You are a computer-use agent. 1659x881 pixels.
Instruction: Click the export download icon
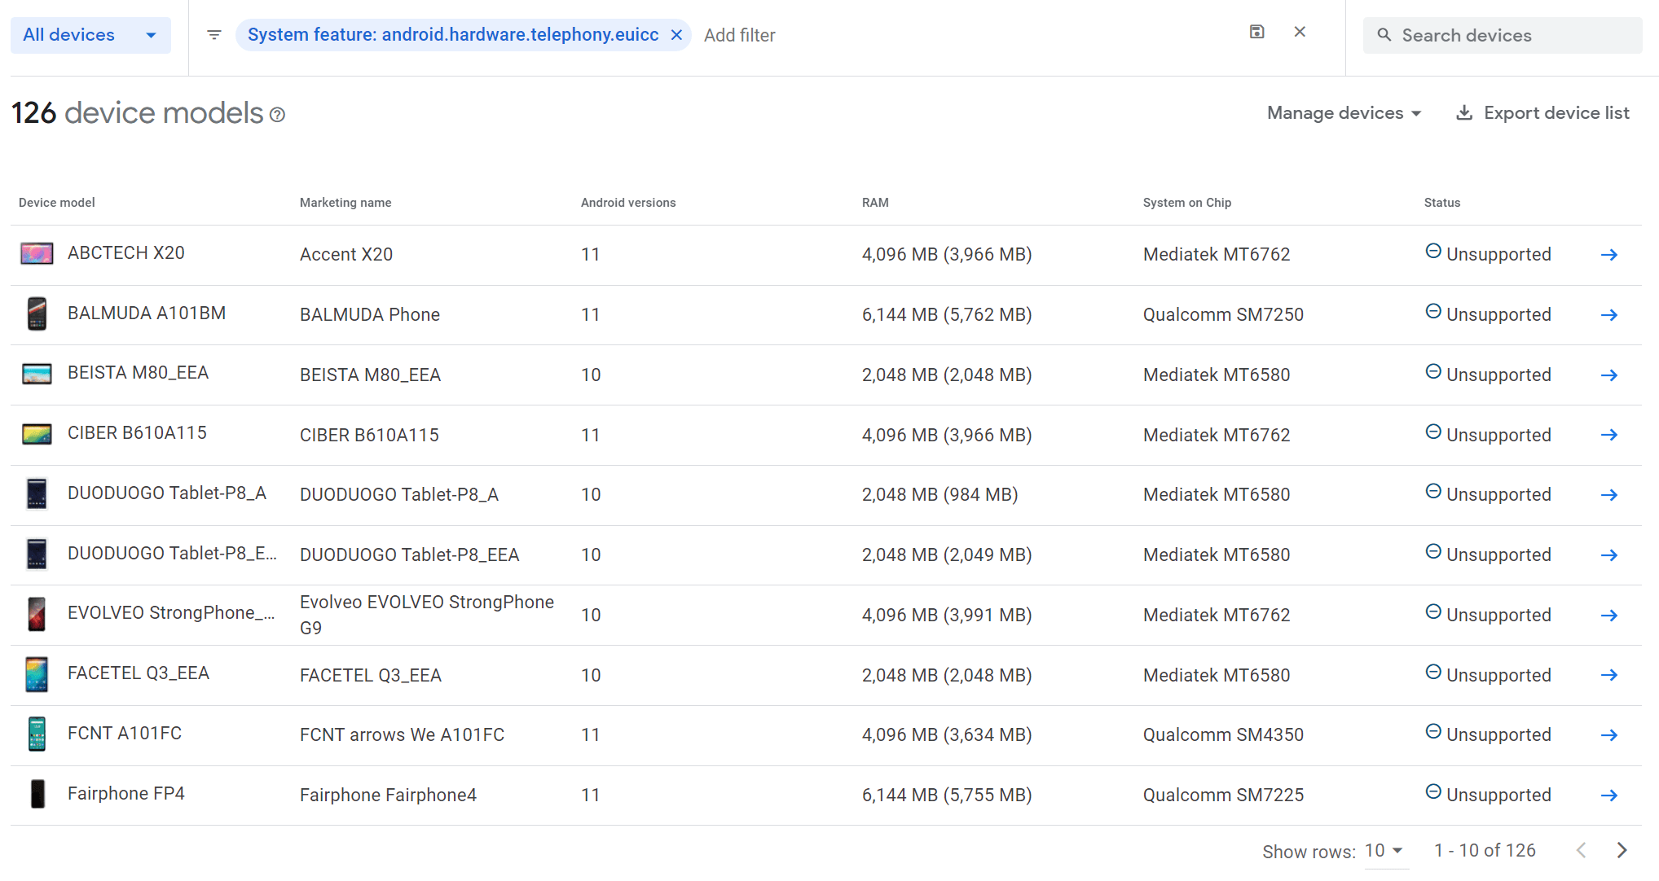pos(1464,113)
